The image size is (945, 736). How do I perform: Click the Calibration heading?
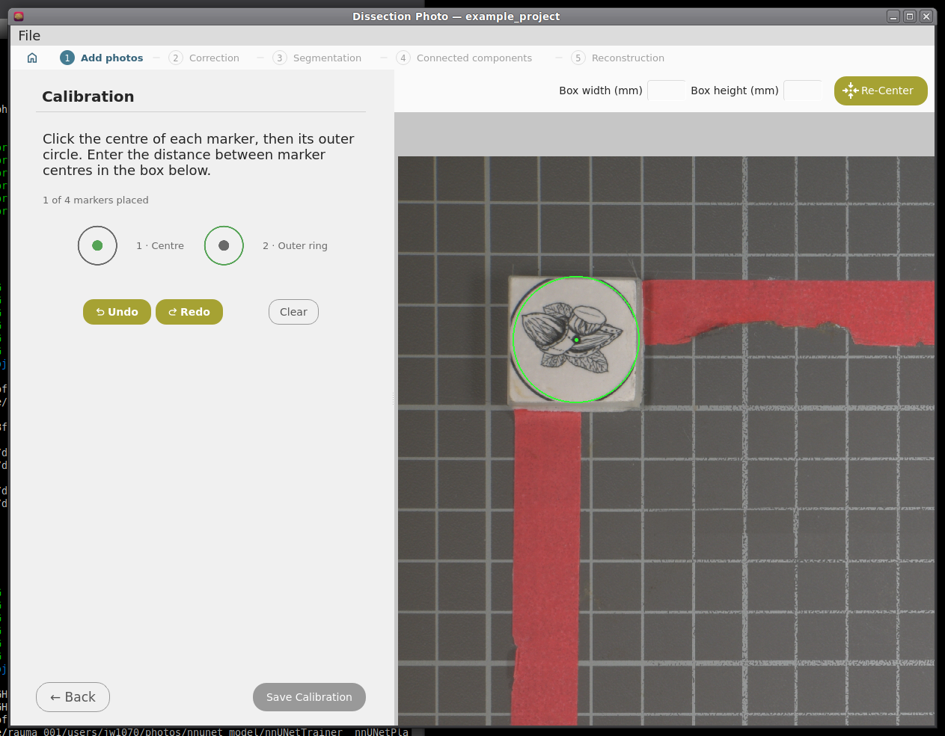click(x=88, y=96)
